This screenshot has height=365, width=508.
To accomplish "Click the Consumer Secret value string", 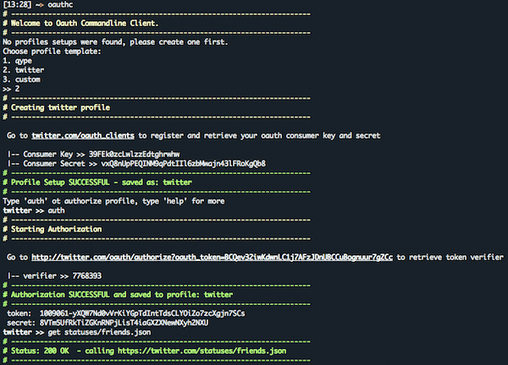I will (x=184, y=164).
